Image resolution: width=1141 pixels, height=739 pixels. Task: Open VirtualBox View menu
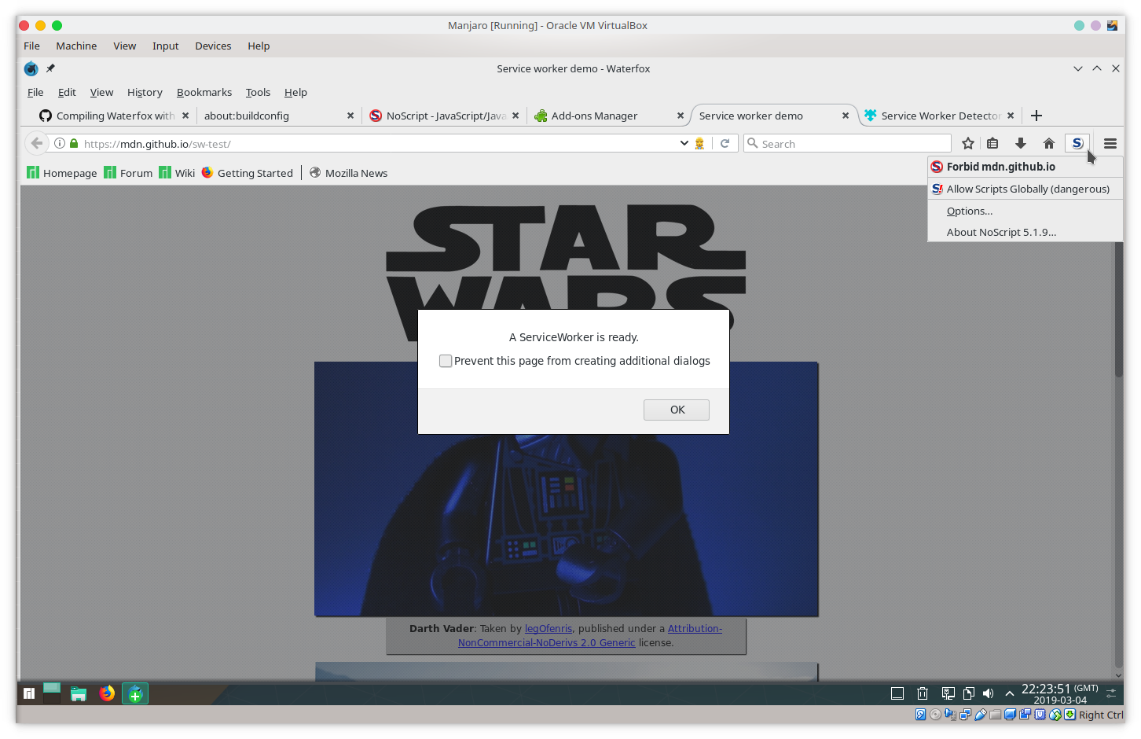point(124,46)
